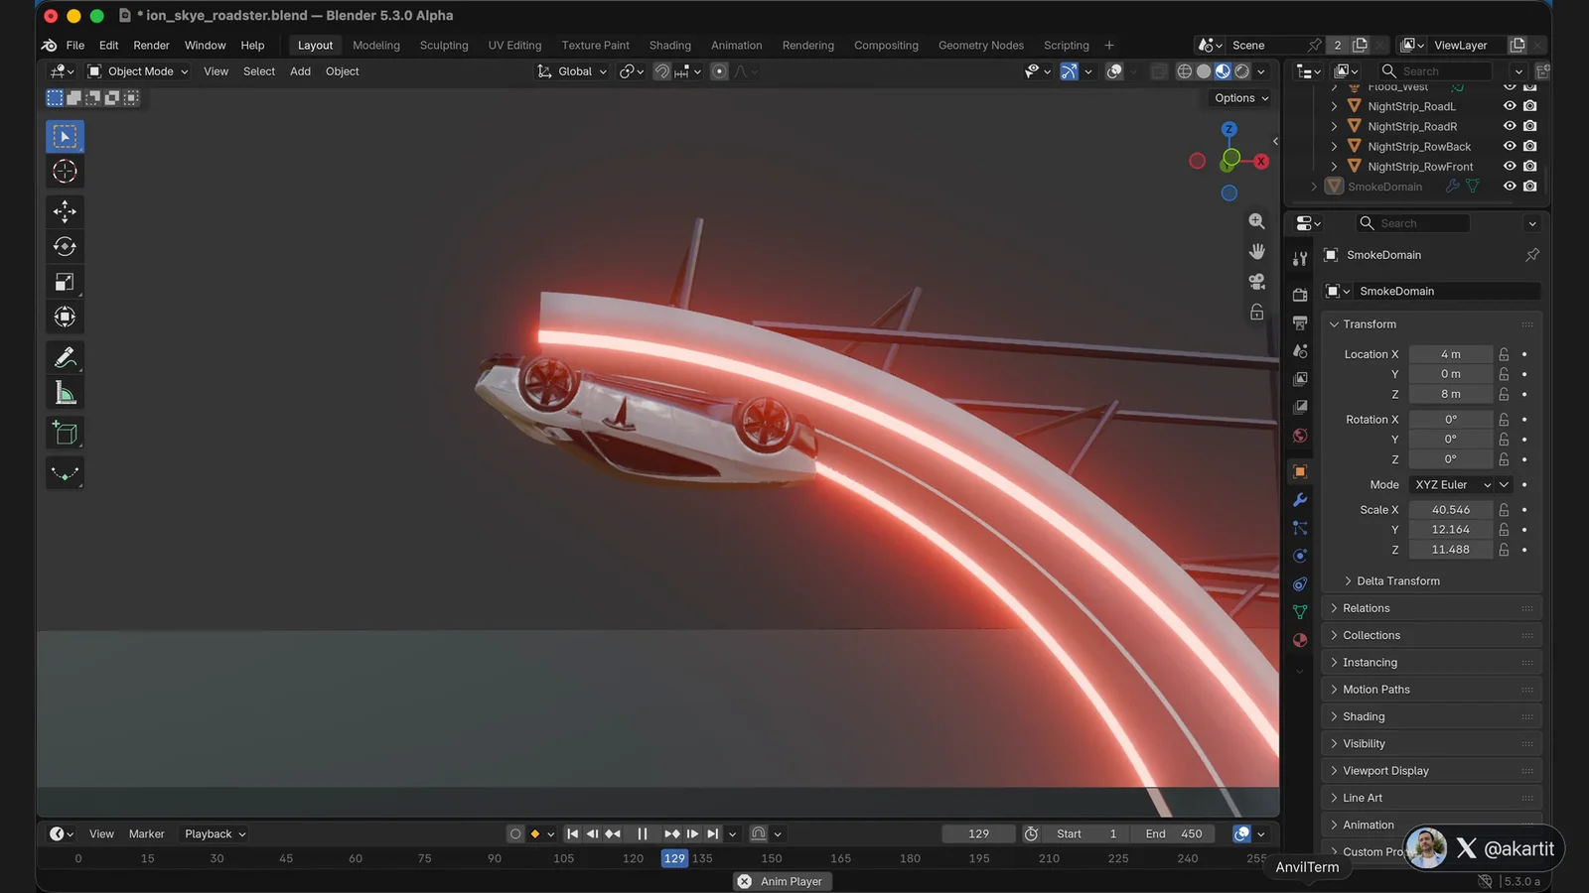
Task: Open the World properties tab
Action: coord(1299,436)
